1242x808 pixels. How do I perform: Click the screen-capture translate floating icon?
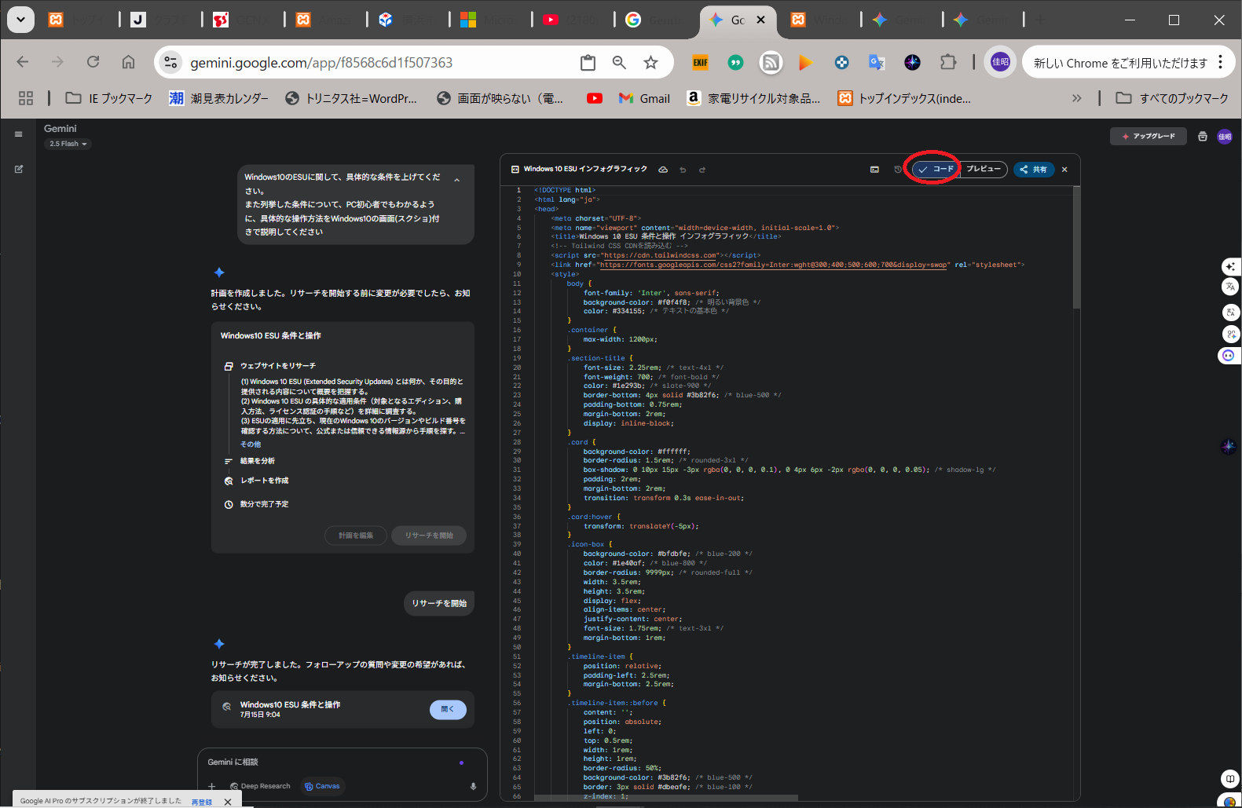tap(1230, 313)
